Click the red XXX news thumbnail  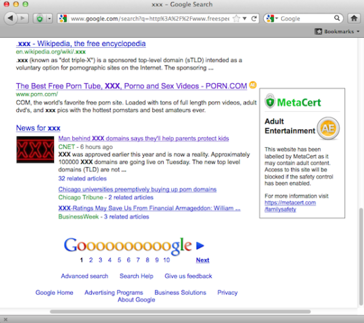click(x=35, y=150)
